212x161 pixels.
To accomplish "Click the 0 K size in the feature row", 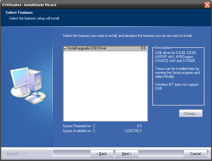I will (143, 48).
